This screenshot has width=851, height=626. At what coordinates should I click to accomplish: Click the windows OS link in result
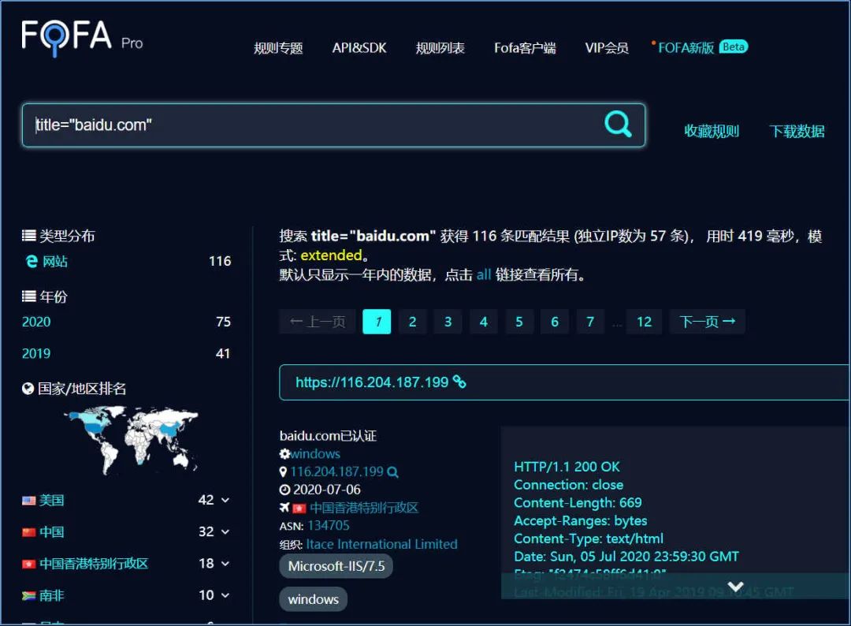tap(315, 454)
